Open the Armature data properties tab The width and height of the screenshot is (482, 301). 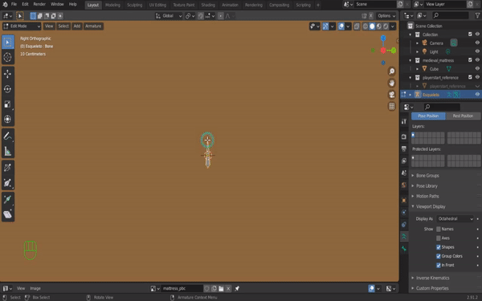coord(404,237)
